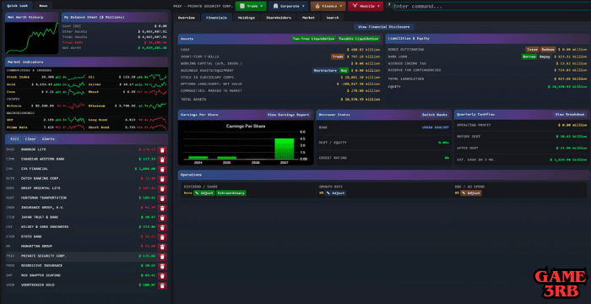This screenshot has height=304, width=591.
Task: Click View Financial Disclosure button
Action: pos(383,27)
